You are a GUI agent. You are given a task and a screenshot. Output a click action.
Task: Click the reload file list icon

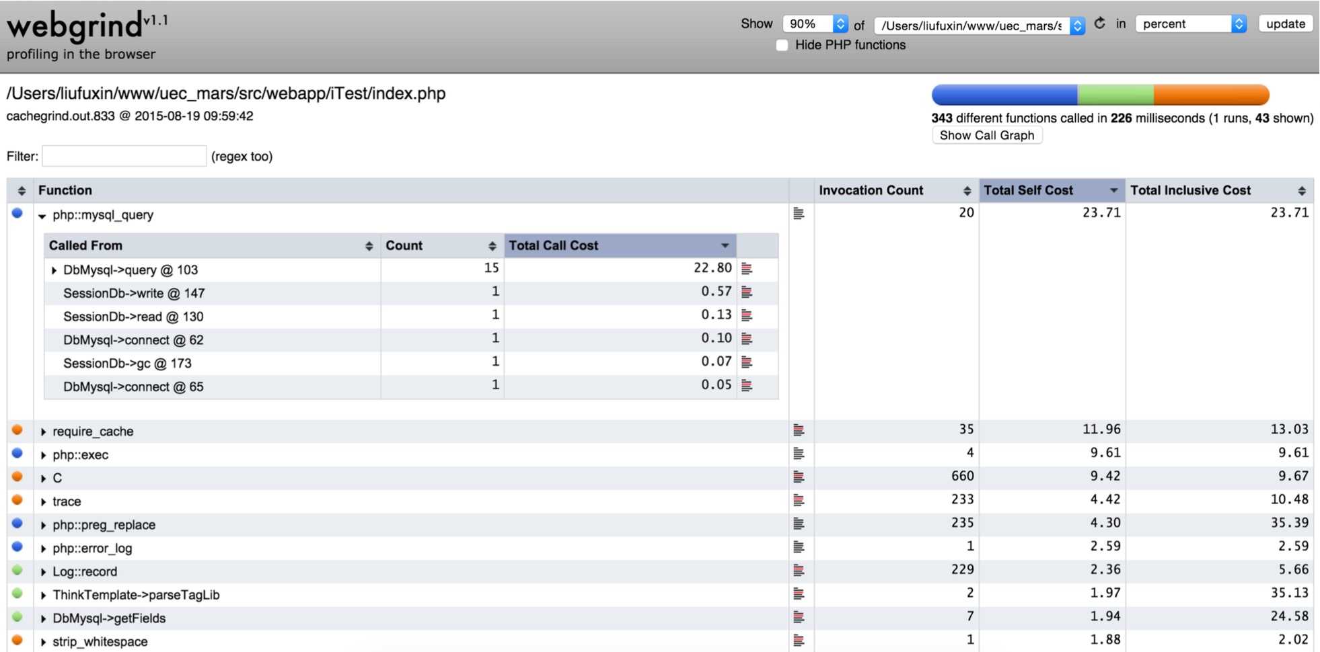tap(1100, 24)
